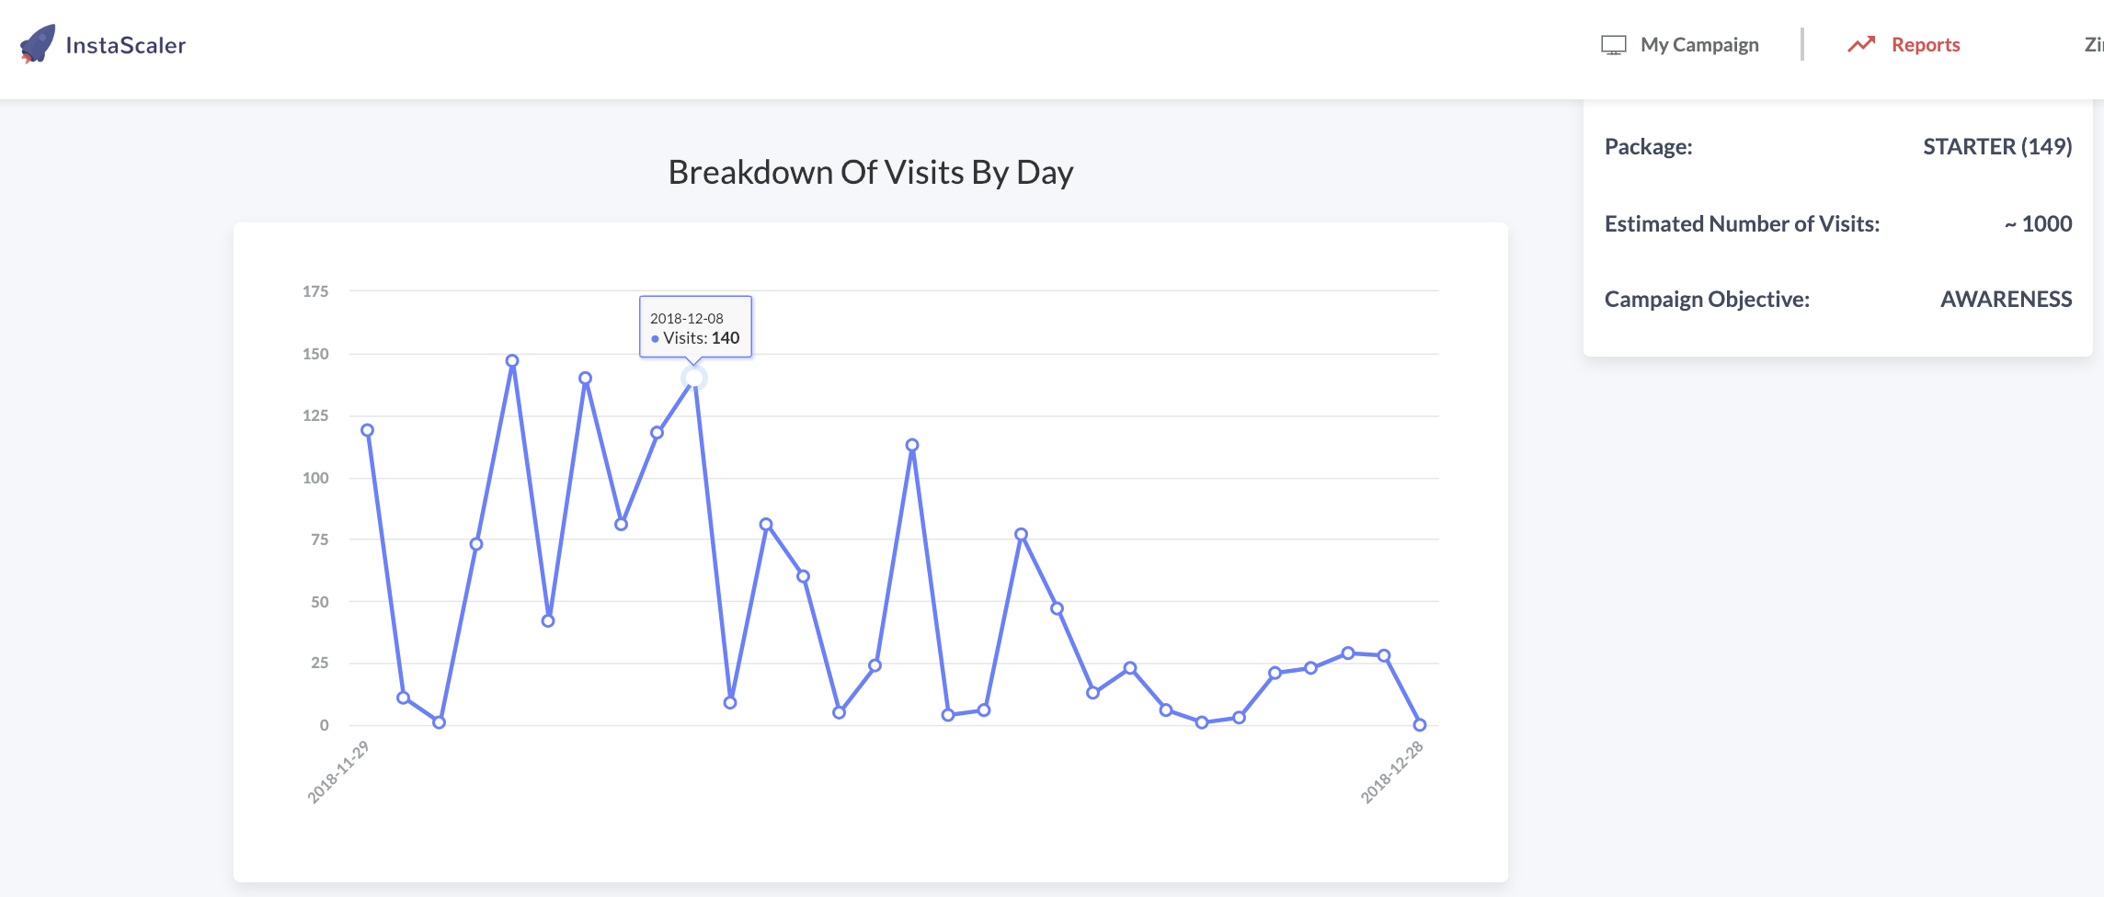
Task: Open the Reports navigation item
Action: (1925, 43)
